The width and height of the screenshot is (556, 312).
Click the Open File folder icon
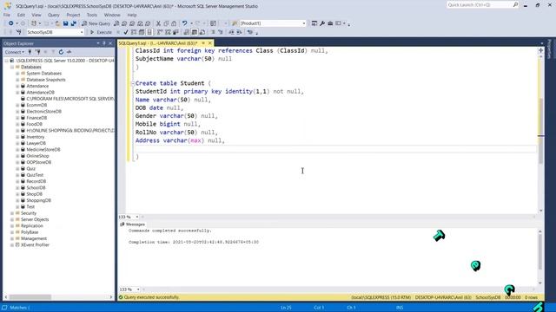[57, 23]
